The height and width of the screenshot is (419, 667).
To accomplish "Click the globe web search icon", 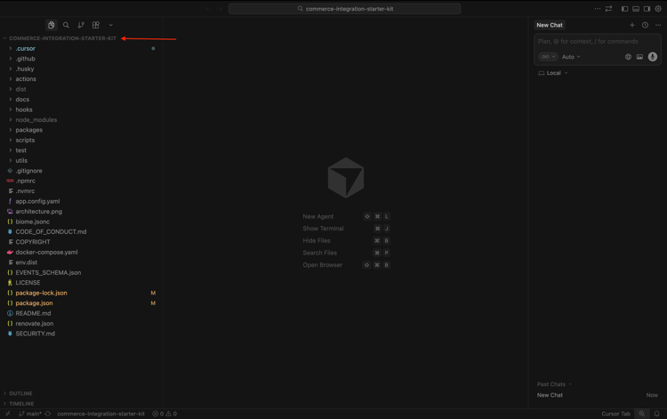I will click(x=628, y=57).
